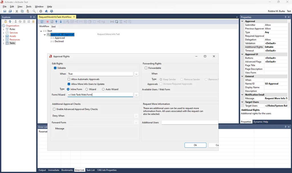This screenshot has height=173, width=292.
Task: Collapse the Notification Email properties section
Action: (242, 95)
